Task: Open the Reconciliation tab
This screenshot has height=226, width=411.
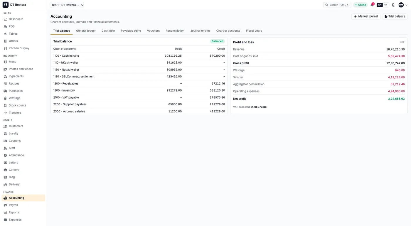Action: click(x=175, y=31)
